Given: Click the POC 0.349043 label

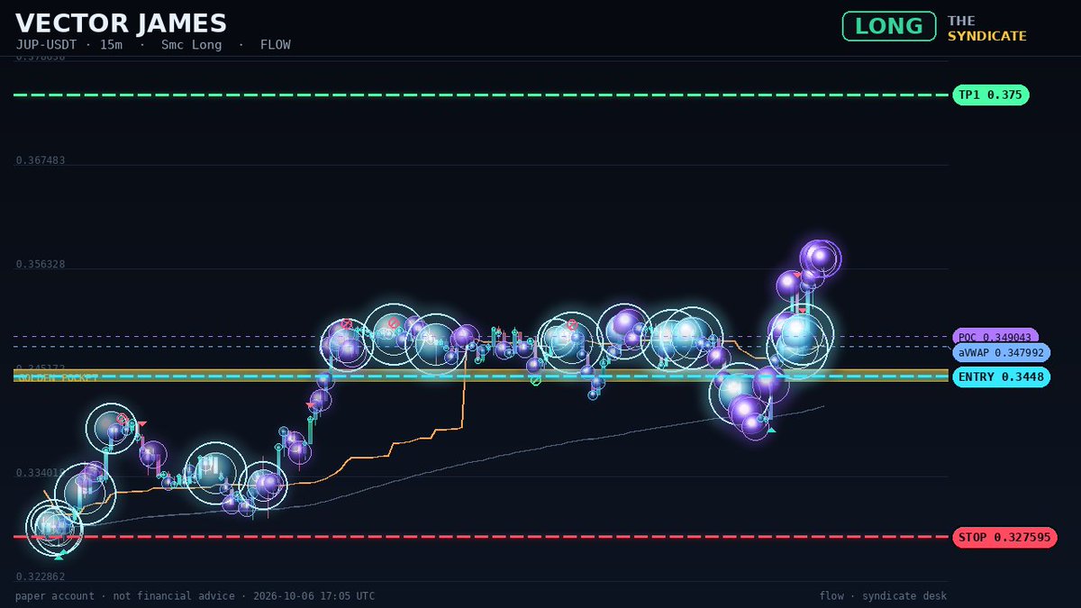Looking at the screenshot, I should [995, 336].
